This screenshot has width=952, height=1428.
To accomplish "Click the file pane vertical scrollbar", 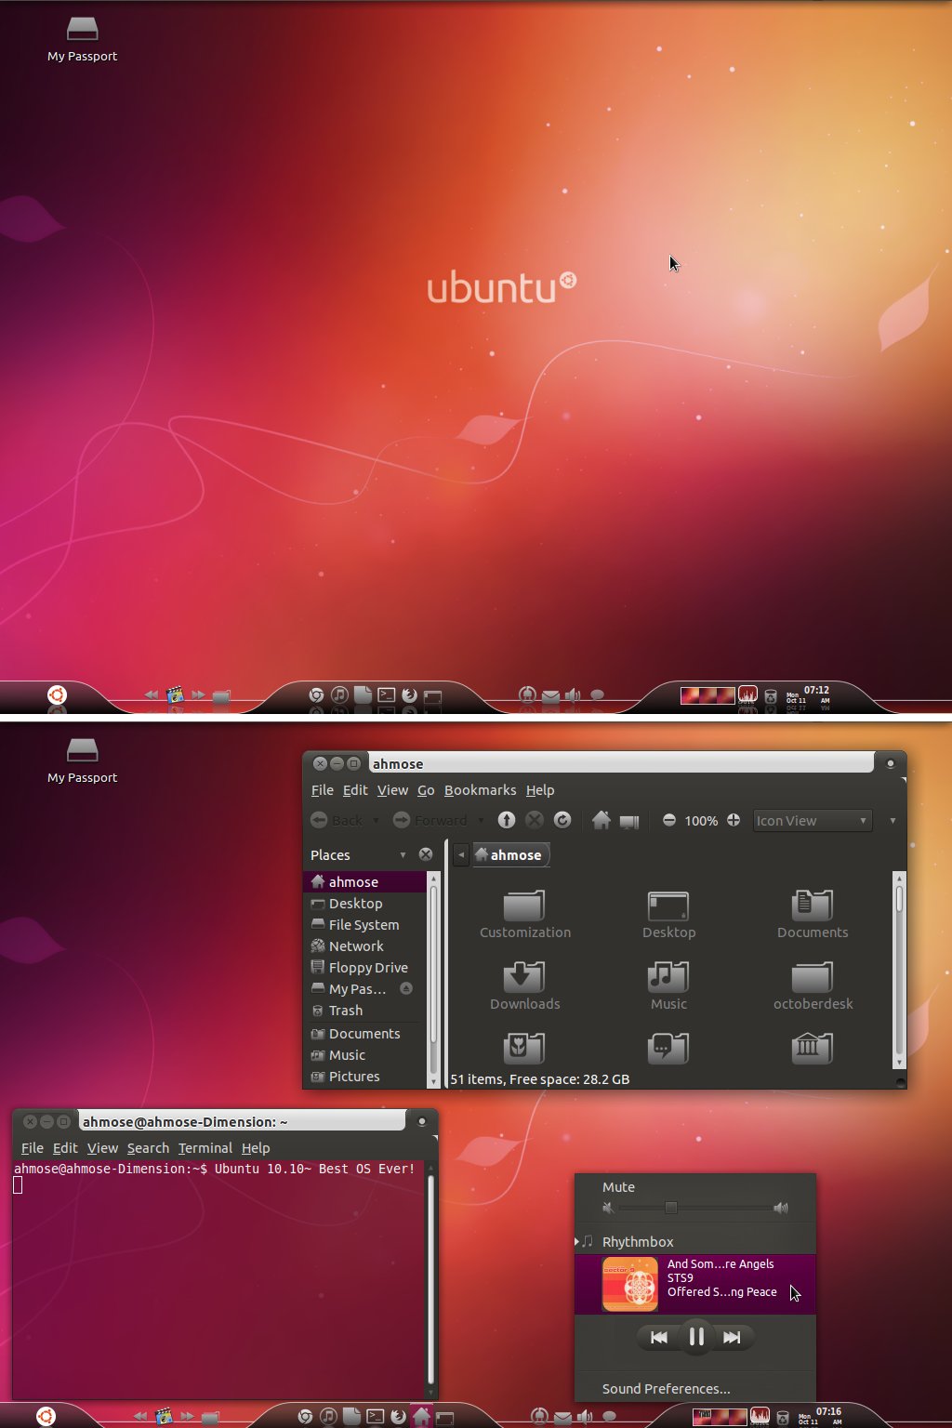I will 899,970.
